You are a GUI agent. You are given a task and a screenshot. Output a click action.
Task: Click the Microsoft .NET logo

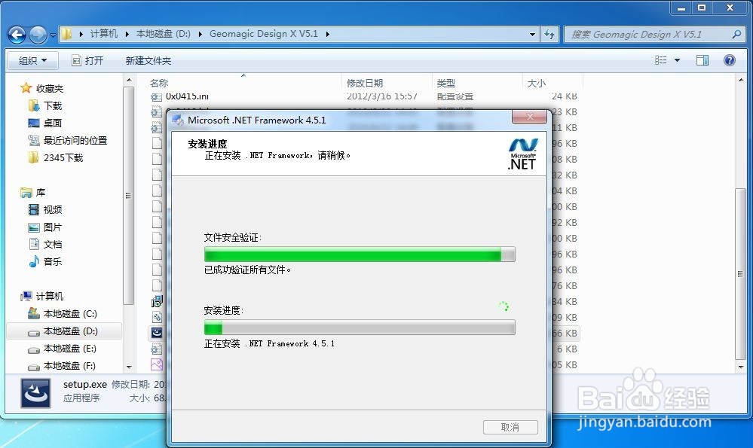coord(522,154)
